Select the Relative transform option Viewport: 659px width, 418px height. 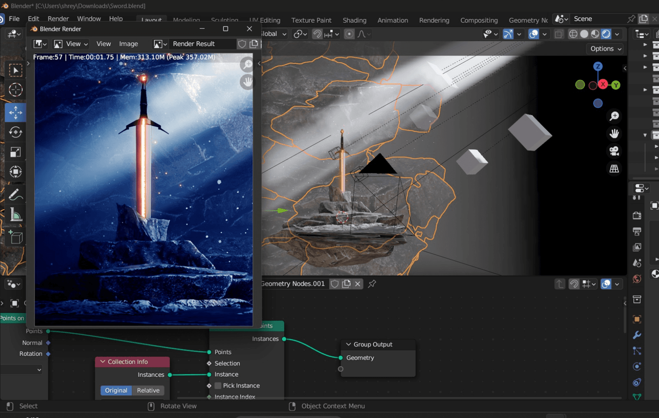point(148,390)
